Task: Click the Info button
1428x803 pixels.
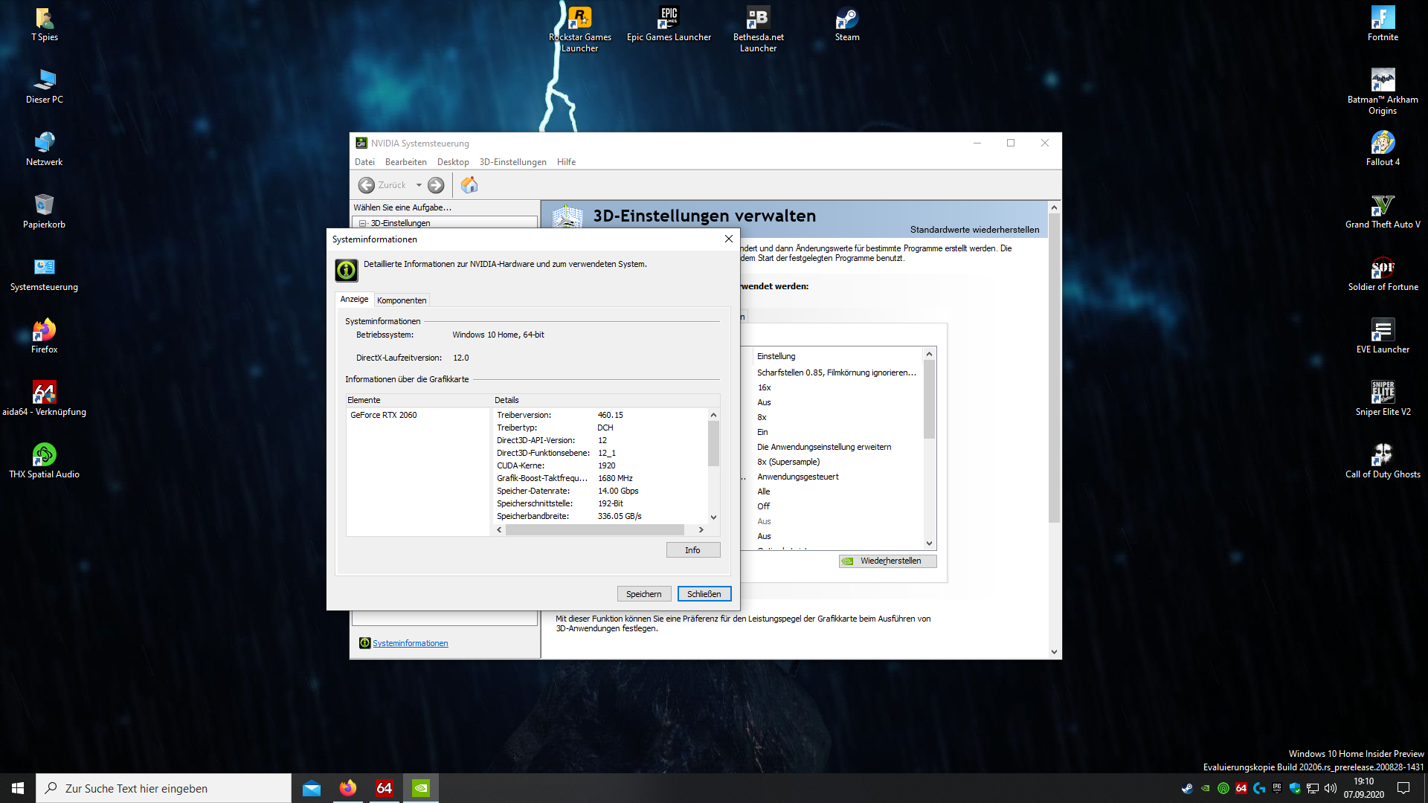Action: coord(692,550)
